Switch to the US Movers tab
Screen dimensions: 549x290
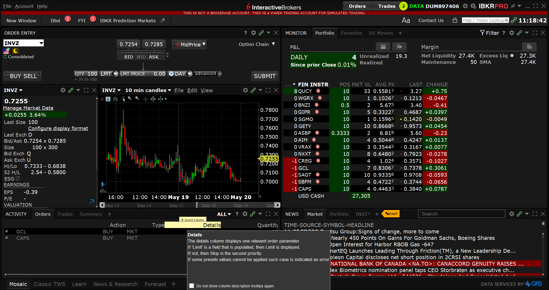(381, 33)
